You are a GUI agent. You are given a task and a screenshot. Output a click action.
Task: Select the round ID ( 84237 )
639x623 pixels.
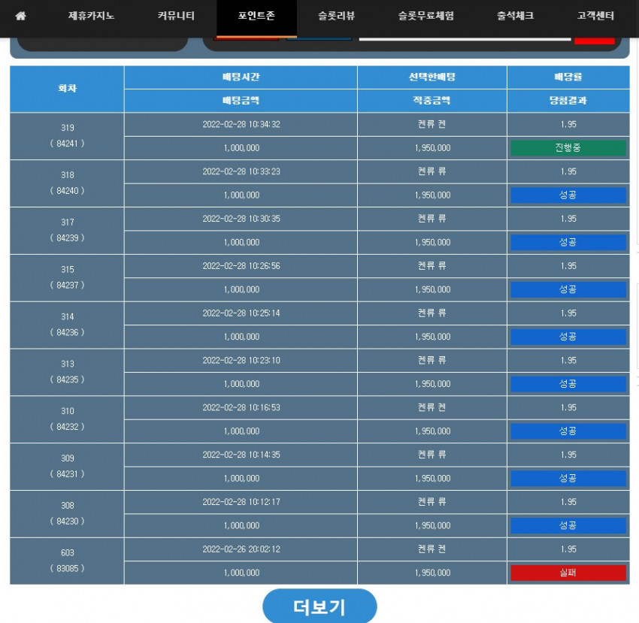[x=67, y=286]
